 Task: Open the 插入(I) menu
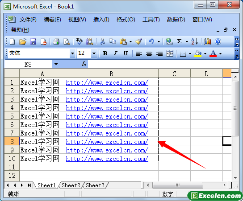pyautogui.click(x=101, y=20)
